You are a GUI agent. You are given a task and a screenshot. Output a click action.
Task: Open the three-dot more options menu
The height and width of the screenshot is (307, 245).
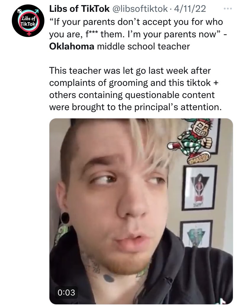[228, 9]
